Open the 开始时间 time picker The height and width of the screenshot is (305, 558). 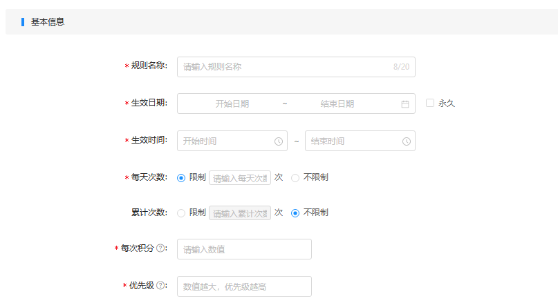tap(232, 141)
